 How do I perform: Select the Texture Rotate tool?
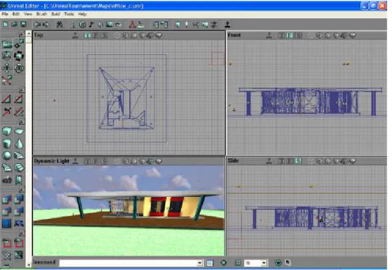click(x=19, y=68)
